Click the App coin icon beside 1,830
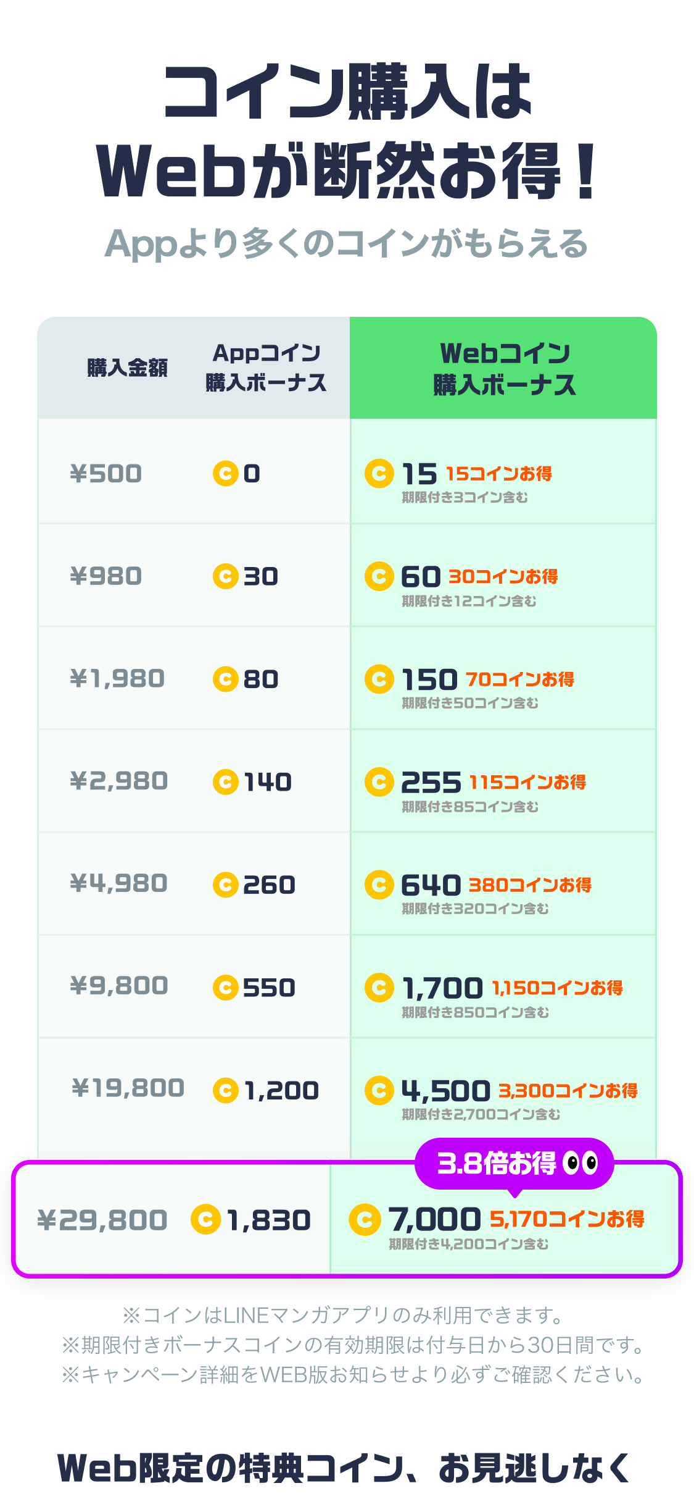This screenshot has width=694, height=1512. (x=205, y=1220)
